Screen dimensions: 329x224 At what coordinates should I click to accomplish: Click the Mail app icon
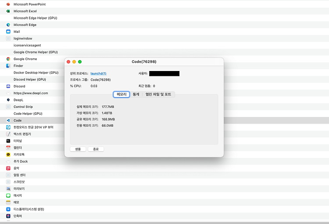pos(8,32)
